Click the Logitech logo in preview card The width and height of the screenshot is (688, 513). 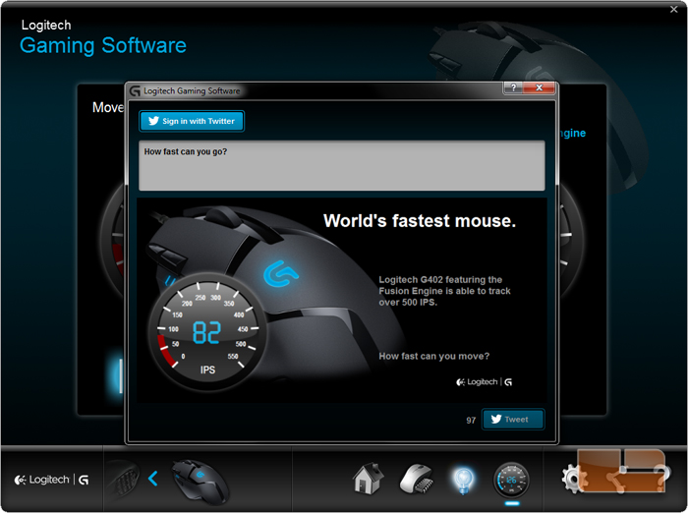coord(485,381)
